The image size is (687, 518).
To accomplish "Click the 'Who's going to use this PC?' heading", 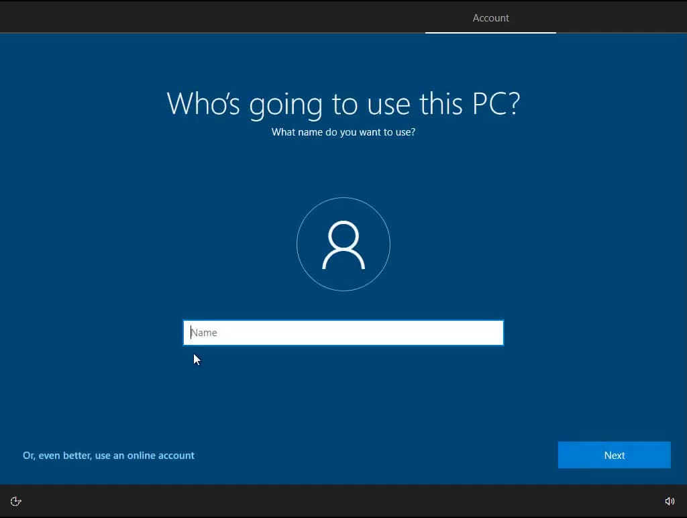I will tap(343, 104).
